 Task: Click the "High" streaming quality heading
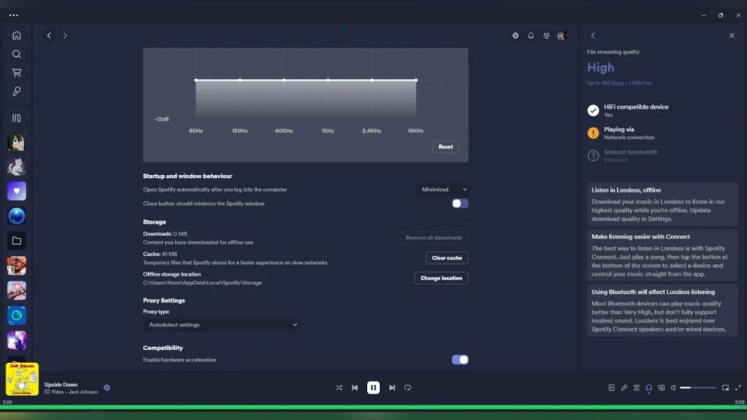[x=601, y=68]
